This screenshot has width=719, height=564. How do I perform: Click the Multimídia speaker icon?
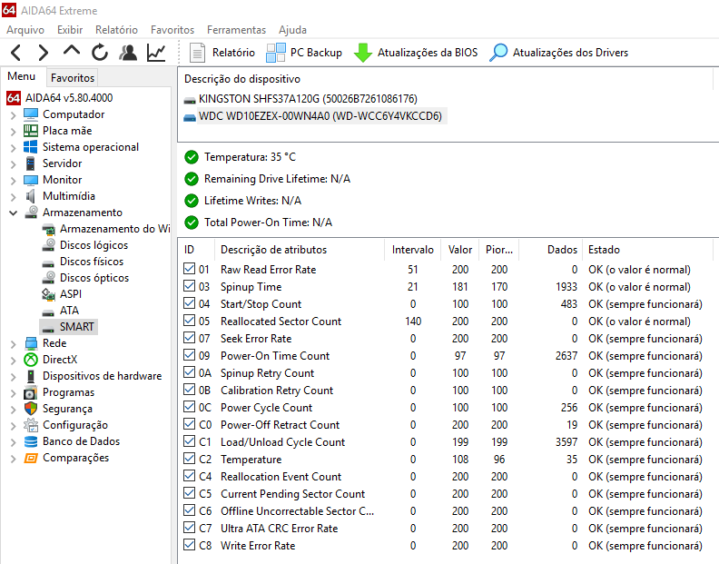click(x=31, y=196)
